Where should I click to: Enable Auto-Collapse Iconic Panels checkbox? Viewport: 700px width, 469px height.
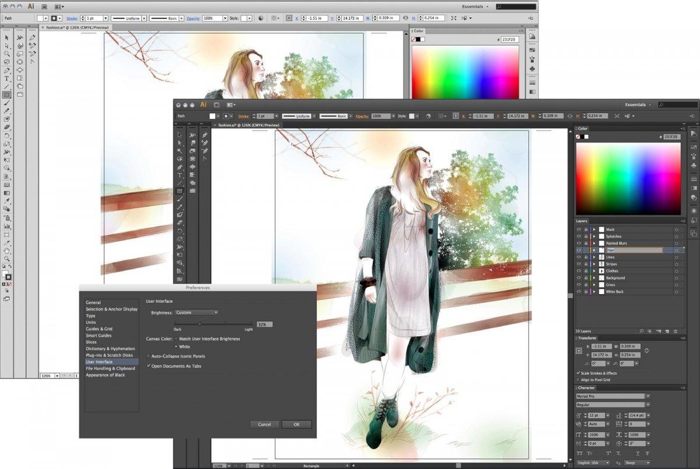149,356
